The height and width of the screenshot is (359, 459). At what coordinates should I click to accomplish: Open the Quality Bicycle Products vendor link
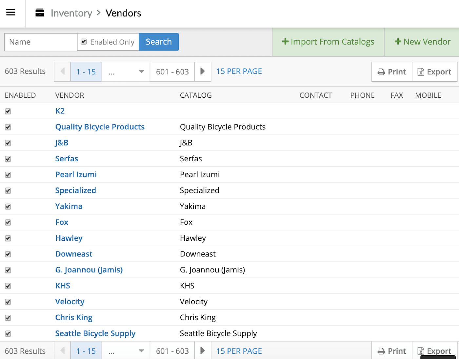(x=100, y=127)
